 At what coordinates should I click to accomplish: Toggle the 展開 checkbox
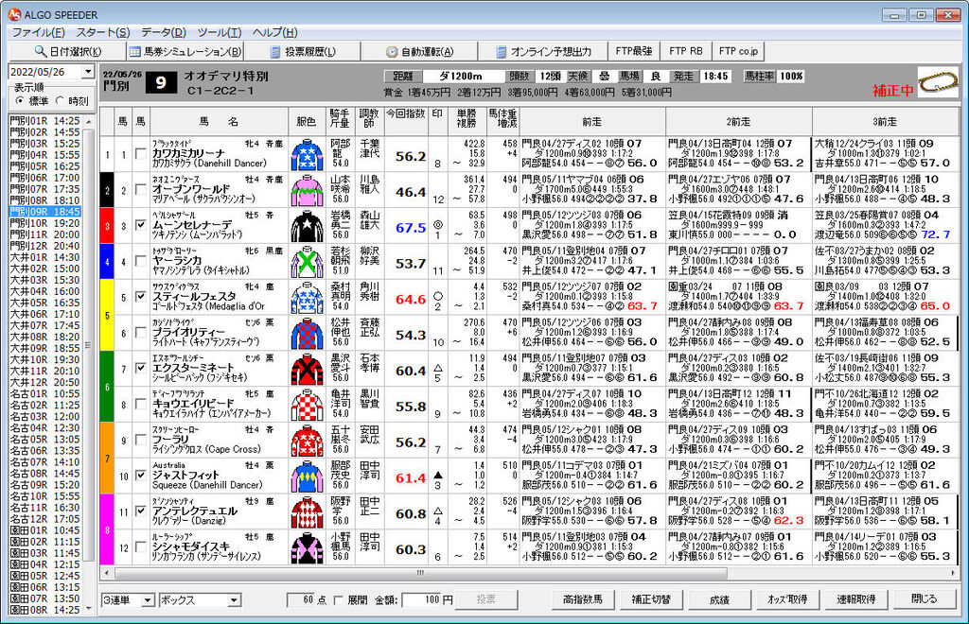tap(338, 600)
